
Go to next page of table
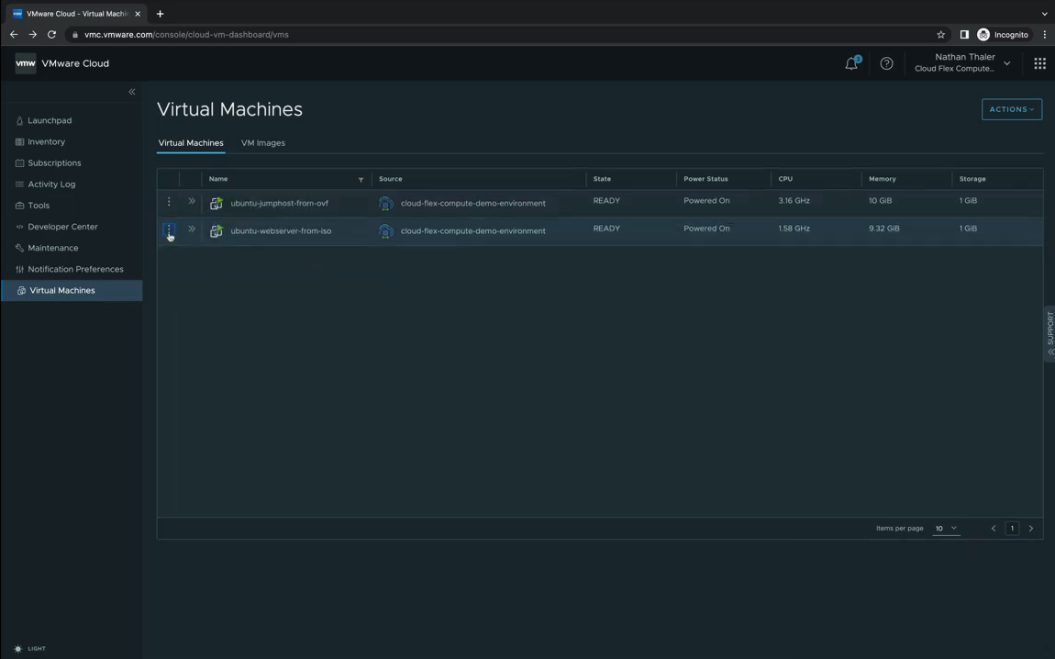(1031, 529)
